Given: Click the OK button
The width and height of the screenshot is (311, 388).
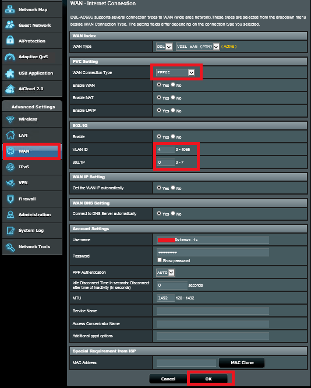Looking at the screenshot, I should [208, 379].
